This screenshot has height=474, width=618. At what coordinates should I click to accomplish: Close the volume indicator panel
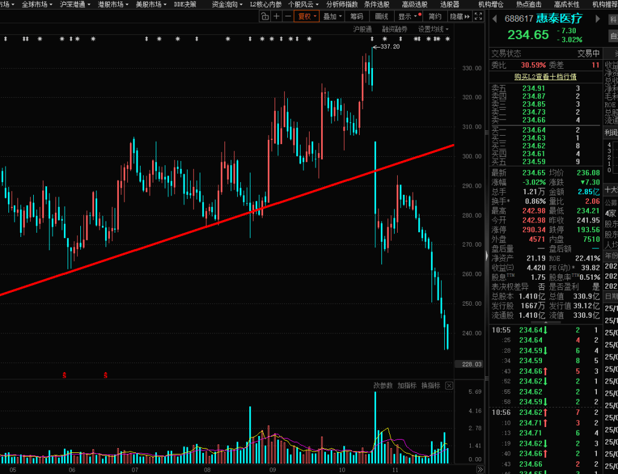[x=448, y=385]
